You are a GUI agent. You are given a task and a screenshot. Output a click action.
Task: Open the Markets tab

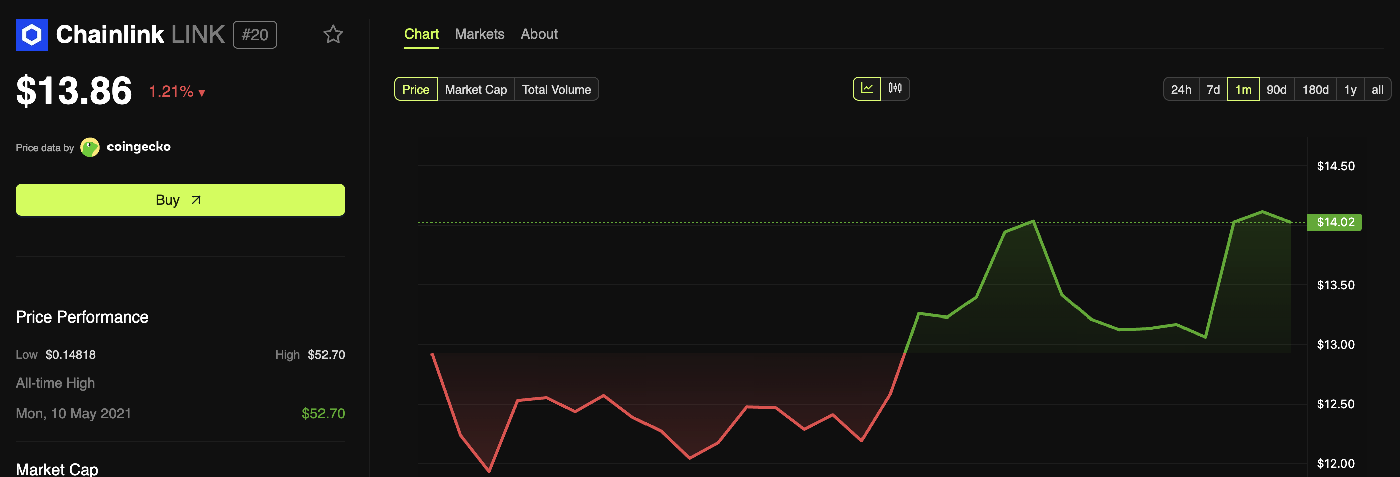pos(479,34)
